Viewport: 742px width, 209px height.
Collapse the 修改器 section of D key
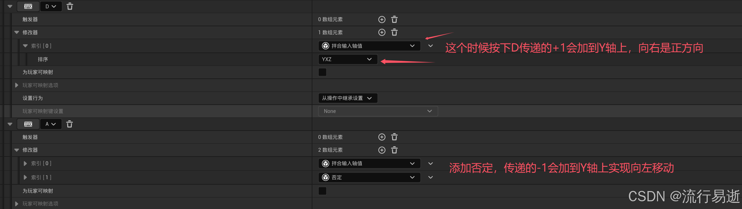tap(17, 32)
